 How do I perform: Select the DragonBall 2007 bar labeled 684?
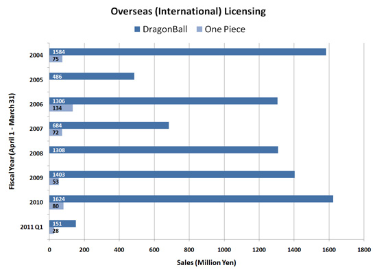point(109,125)
